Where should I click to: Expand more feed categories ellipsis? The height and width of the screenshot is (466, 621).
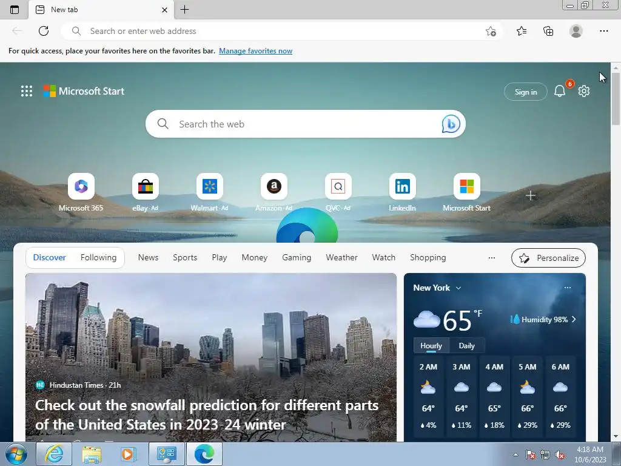click(491, 258)
